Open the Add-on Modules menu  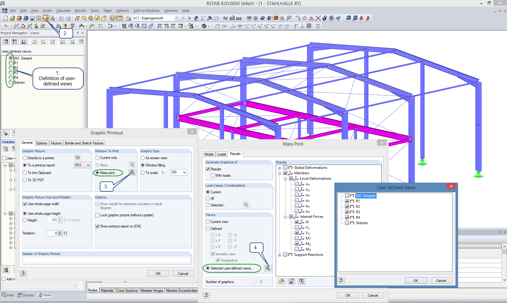[147, 11]
